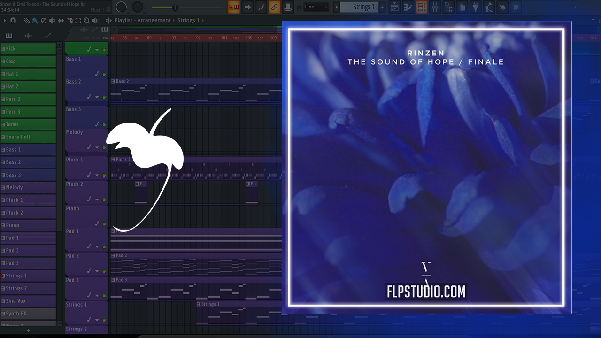
Task: Adjust the green horizontal slider at top
Action: click(x=175, y=8)
